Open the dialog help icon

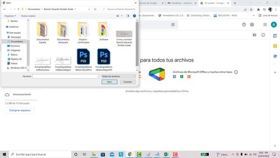pyautogui.click(x=134, y=16)
